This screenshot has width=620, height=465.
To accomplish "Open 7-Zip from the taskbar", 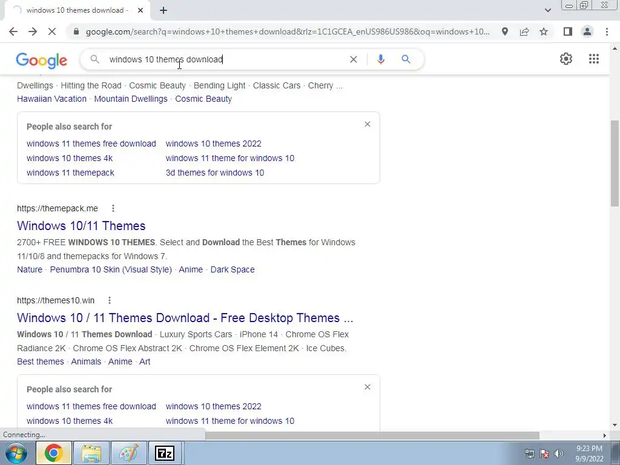I will pyautogui.click(x=165, y=453).
